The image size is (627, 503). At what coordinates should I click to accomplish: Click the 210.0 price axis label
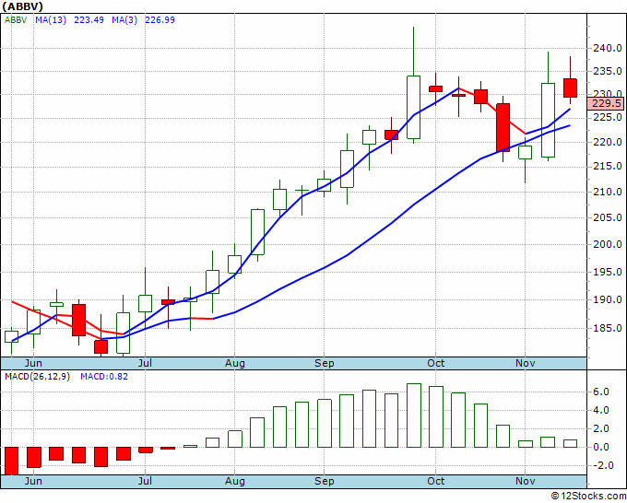tap(607, 192)
